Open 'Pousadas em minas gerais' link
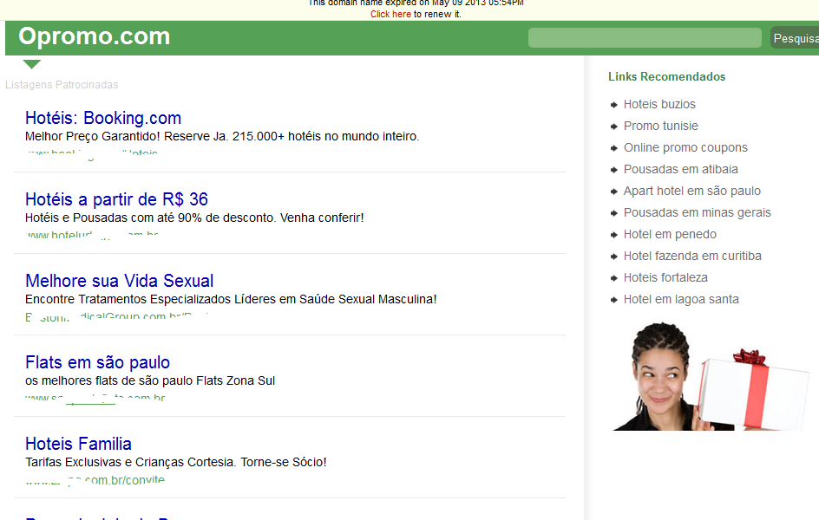Viewport: 819px width, 520px height. [x=698, y=212]
